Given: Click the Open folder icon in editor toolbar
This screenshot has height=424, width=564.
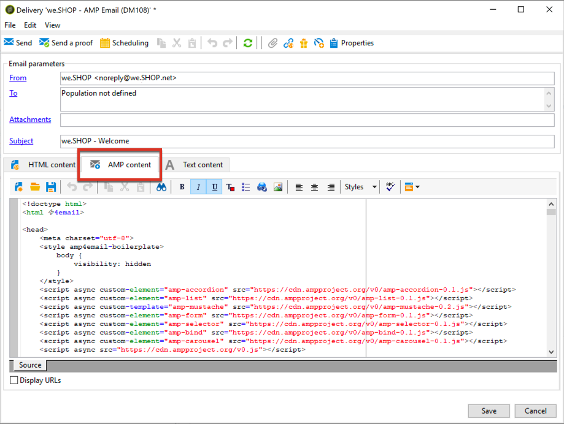Looking at the screenshot, I should pos(35,187).
